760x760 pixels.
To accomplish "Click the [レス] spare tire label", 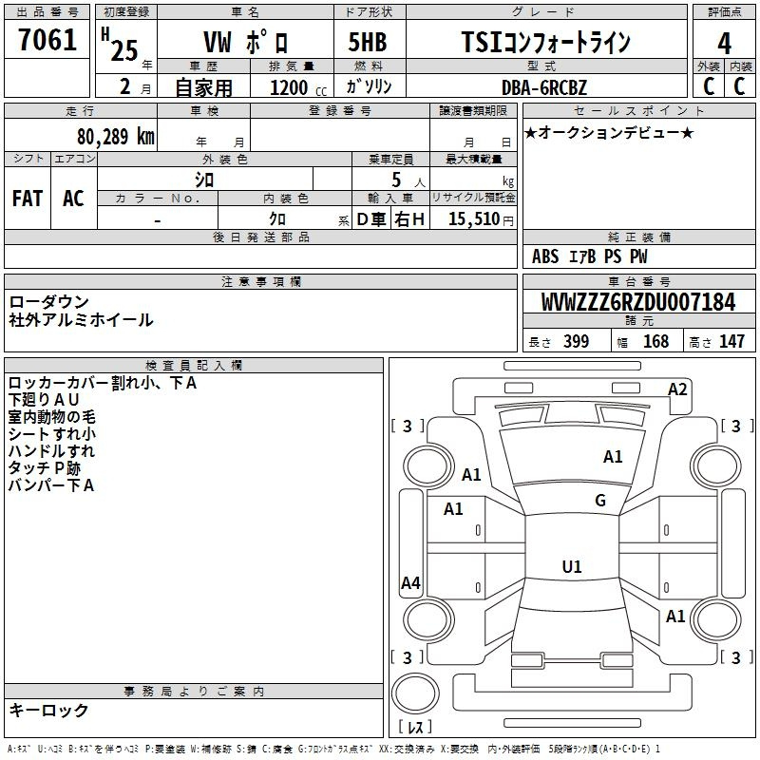I will coord(415,727).
